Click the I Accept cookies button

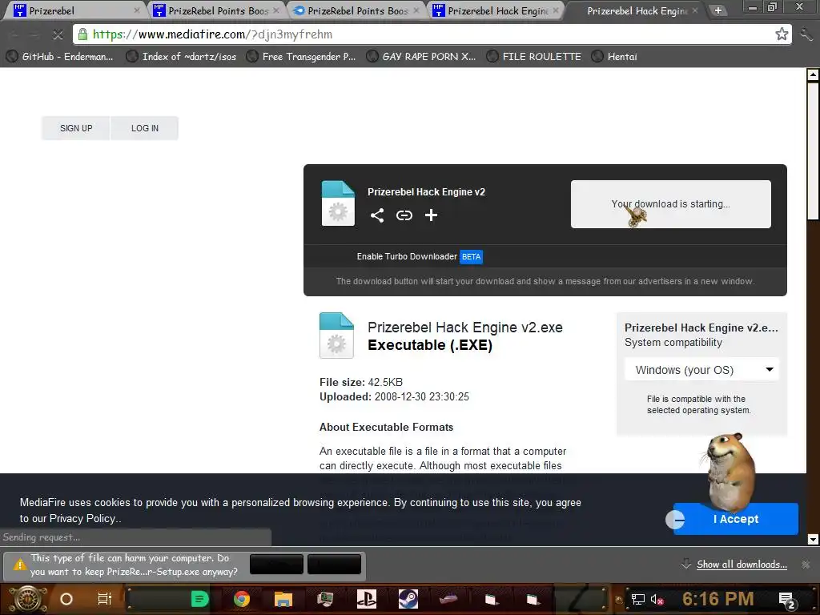point(735,519)
